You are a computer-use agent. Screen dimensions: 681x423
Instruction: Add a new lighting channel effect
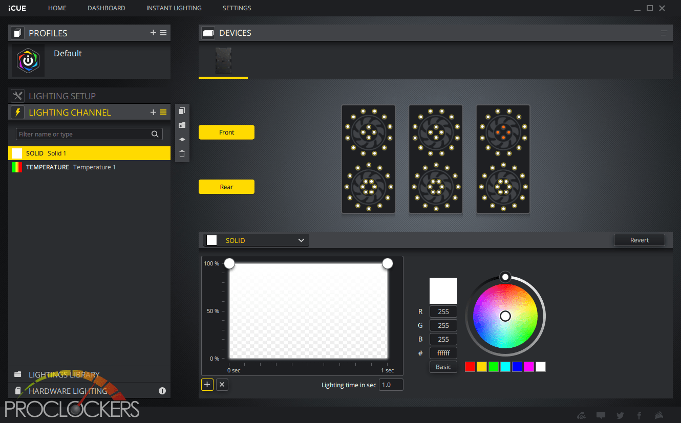point(153,112)
